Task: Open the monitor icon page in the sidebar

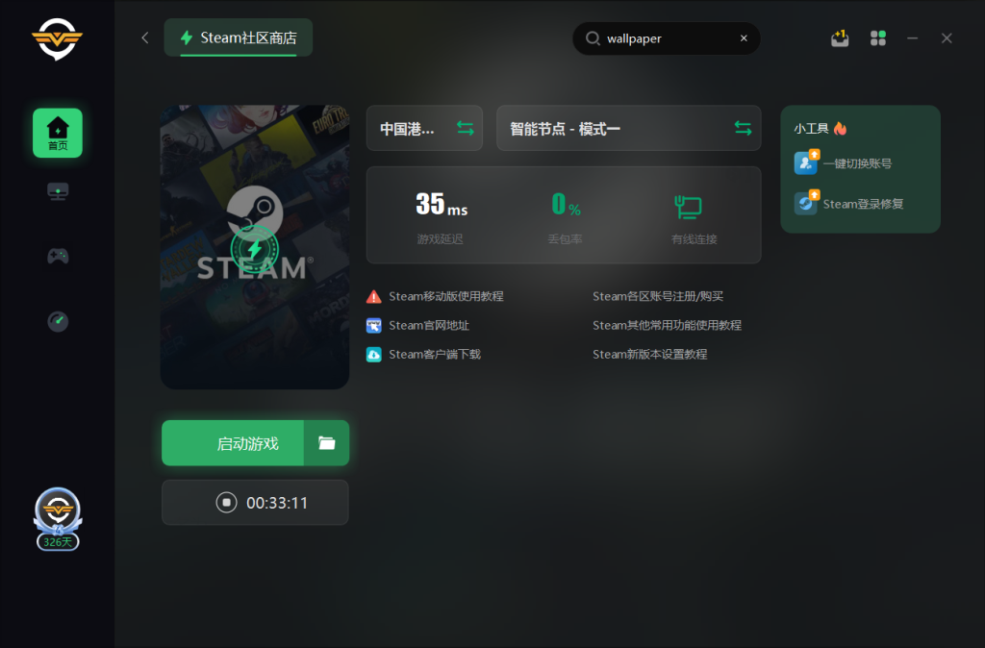Action: [x=58, y=191]
